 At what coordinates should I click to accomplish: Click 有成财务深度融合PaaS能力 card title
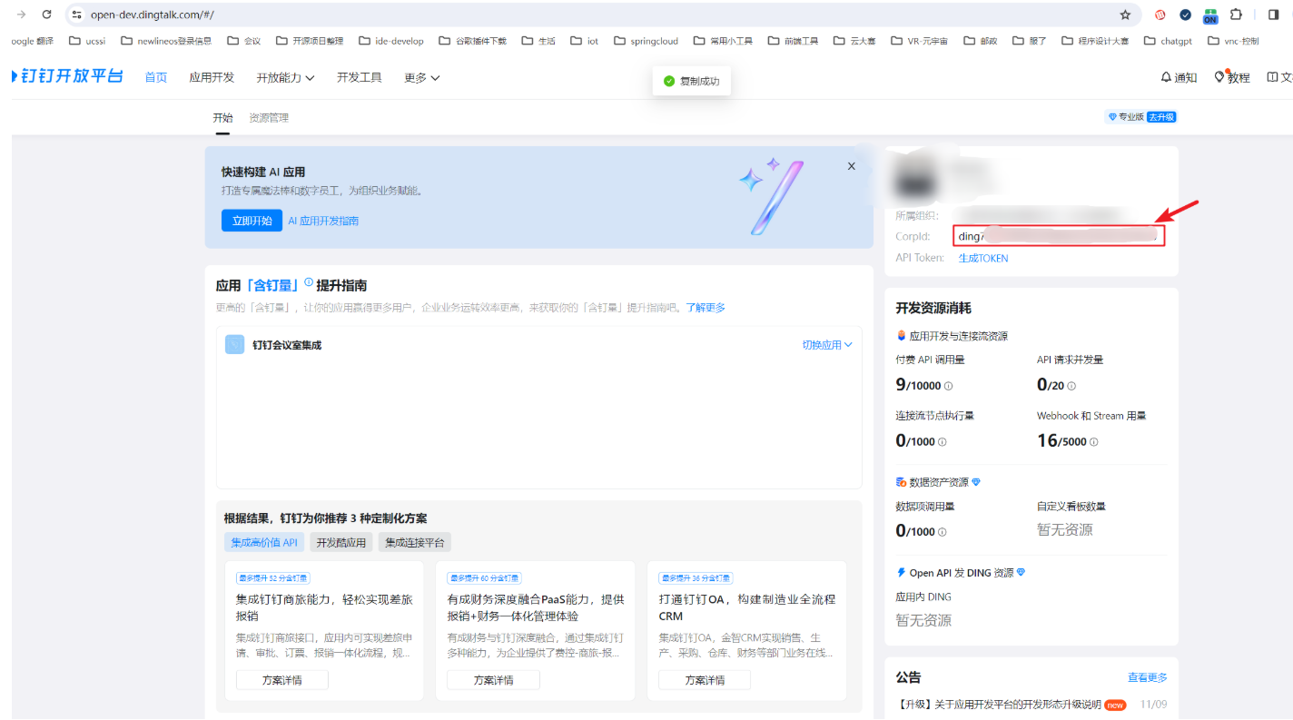[x=536, y=607]
